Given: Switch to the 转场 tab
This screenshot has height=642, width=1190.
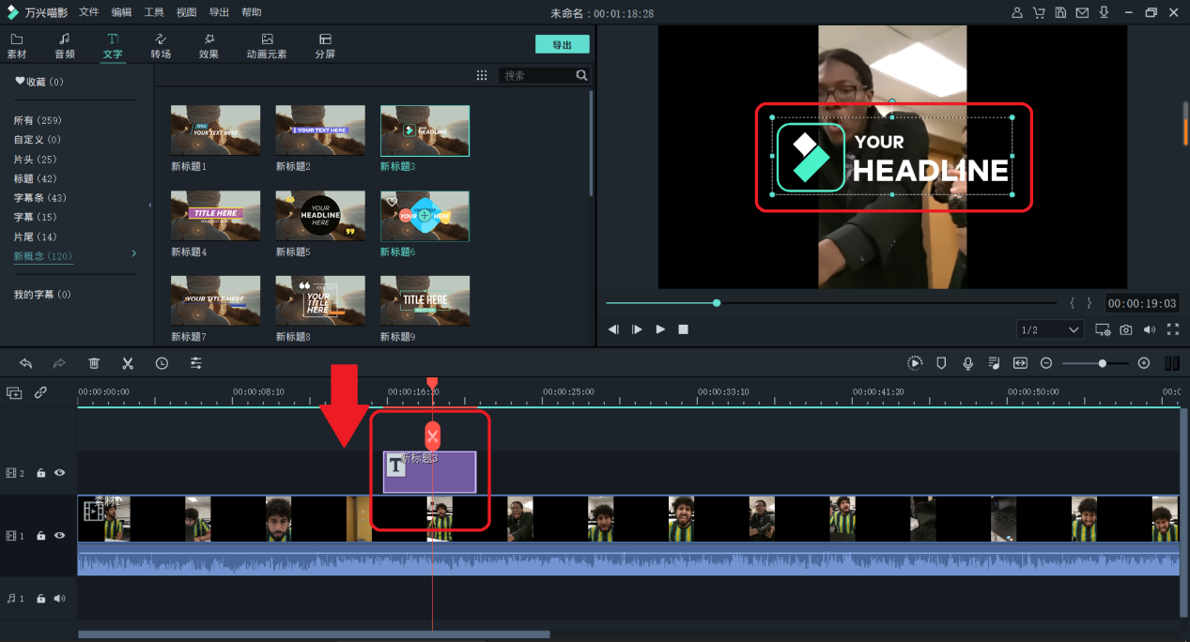Looking at the screenshot, I should point(161,45).
